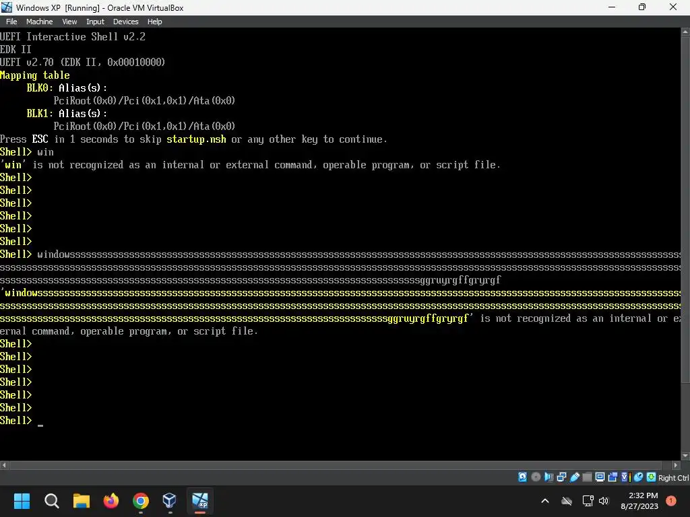The height and width of the screenshot is (517, 690).
Task: Click the 'startup.nsh' text in shell
Action: tap(196, 139)
